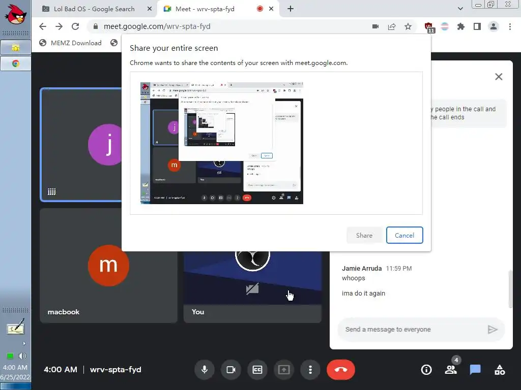Open Chrome's three-dot menu
This screenshot has width=521, height=390.
coord(510,26)
